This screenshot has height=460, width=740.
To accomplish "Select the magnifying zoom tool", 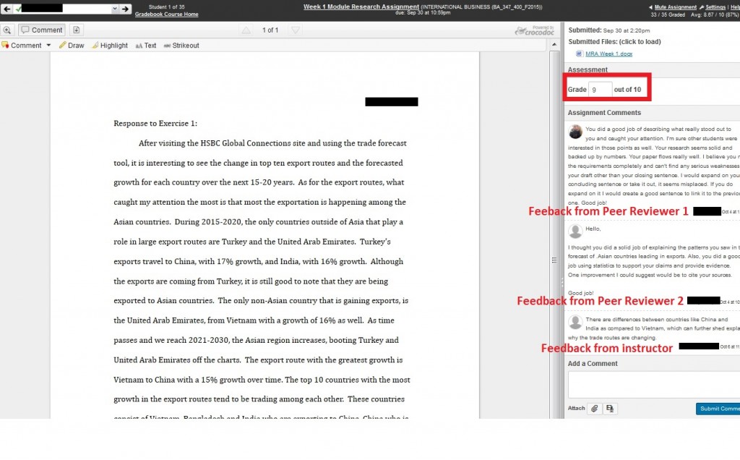I will click(x=8, y=30).
